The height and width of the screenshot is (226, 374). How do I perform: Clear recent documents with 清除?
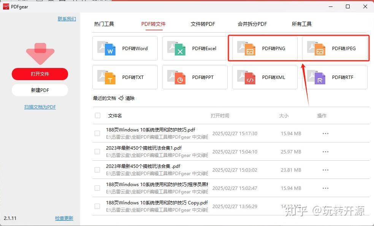(x=130, y=98)
